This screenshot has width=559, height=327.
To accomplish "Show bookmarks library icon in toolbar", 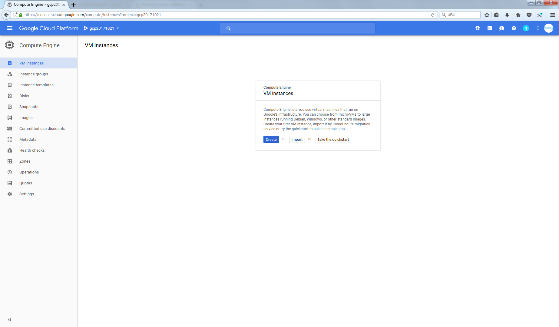I will (x=496, y=15).
